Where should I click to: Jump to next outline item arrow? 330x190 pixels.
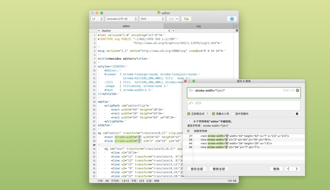point(173,31)
